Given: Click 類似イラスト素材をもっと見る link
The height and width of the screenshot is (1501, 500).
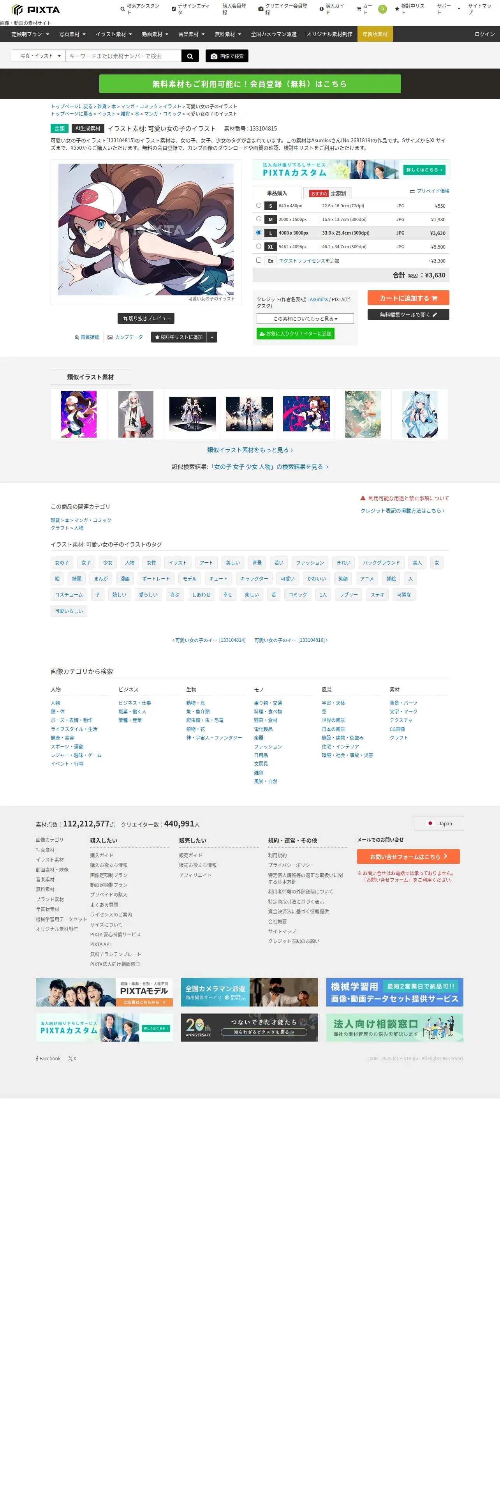Looking at the screenshot, I should pos(250,450).
